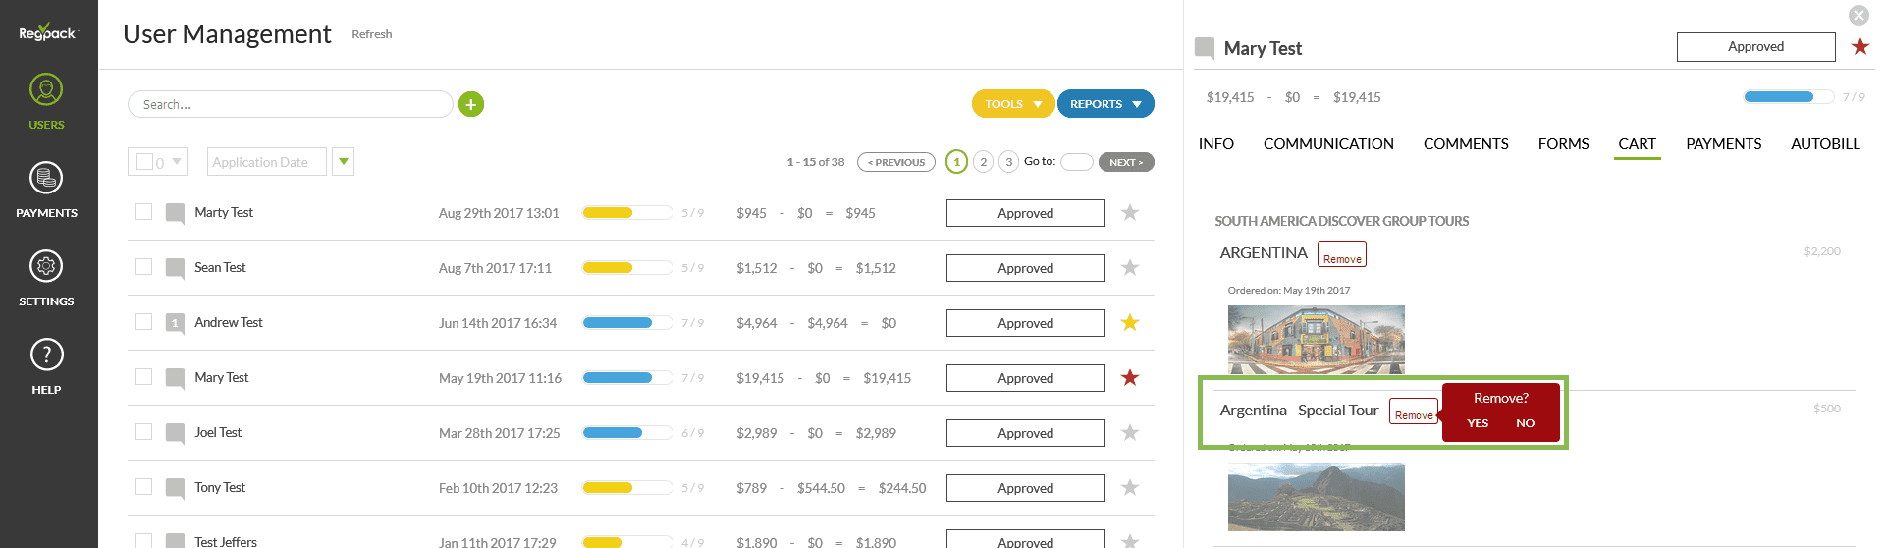Expand the Tools dropdown menu
Image resolution: width=1885 pixels, height=548 pixels.
(x=1012, y=104)
